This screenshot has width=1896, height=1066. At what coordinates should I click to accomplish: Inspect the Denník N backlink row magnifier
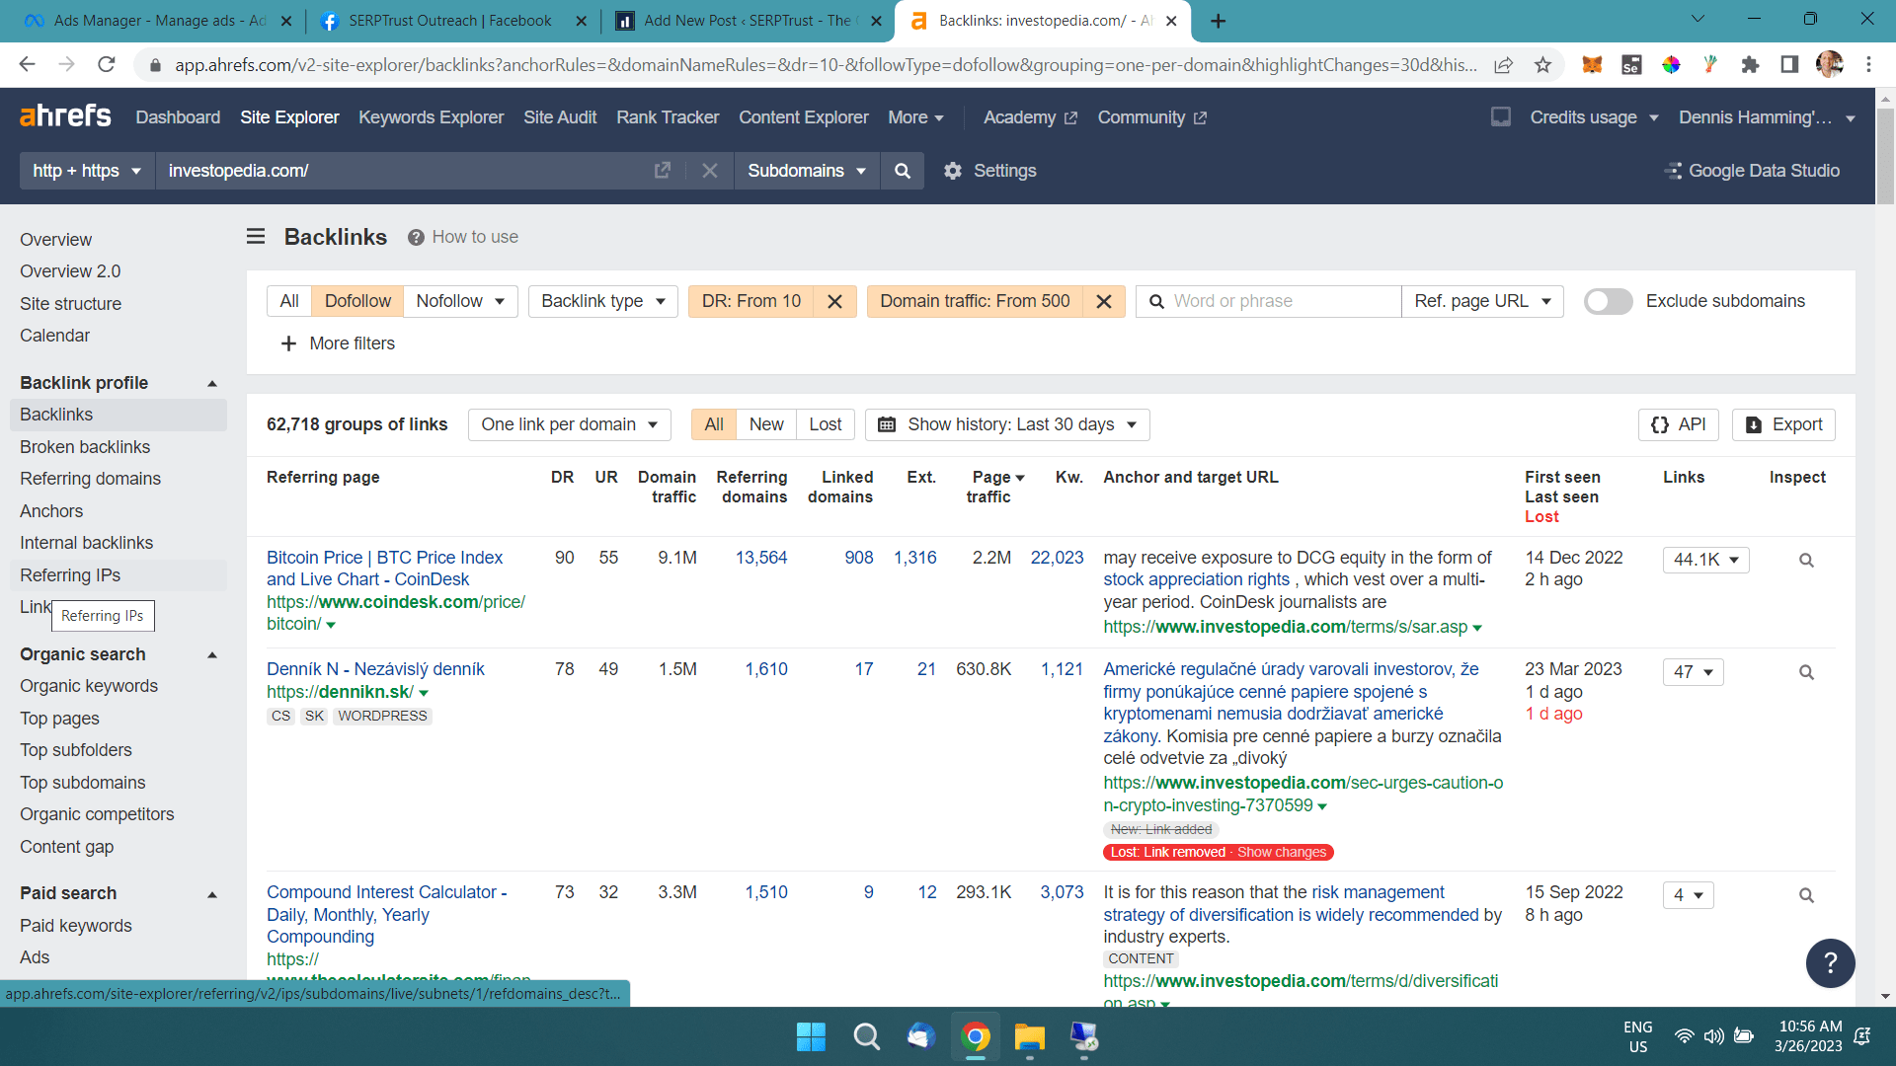pos(1806,673)
